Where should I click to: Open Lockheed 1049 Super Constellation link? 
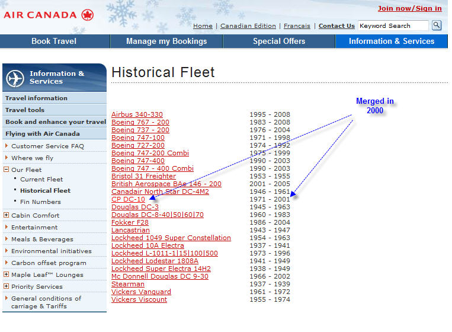tap(171, 238)
